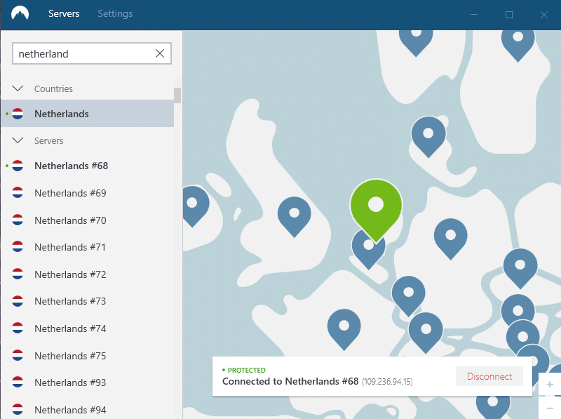Click the green PROTECTED status label

(x=247, y=370)
